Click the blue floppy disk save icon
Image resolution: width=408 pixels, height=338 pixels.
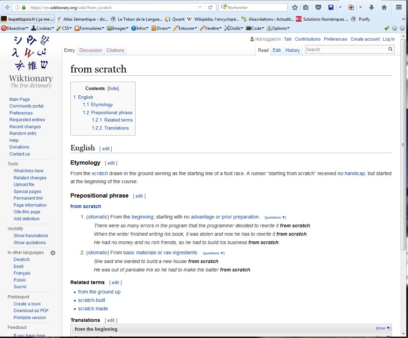point(331,7)
